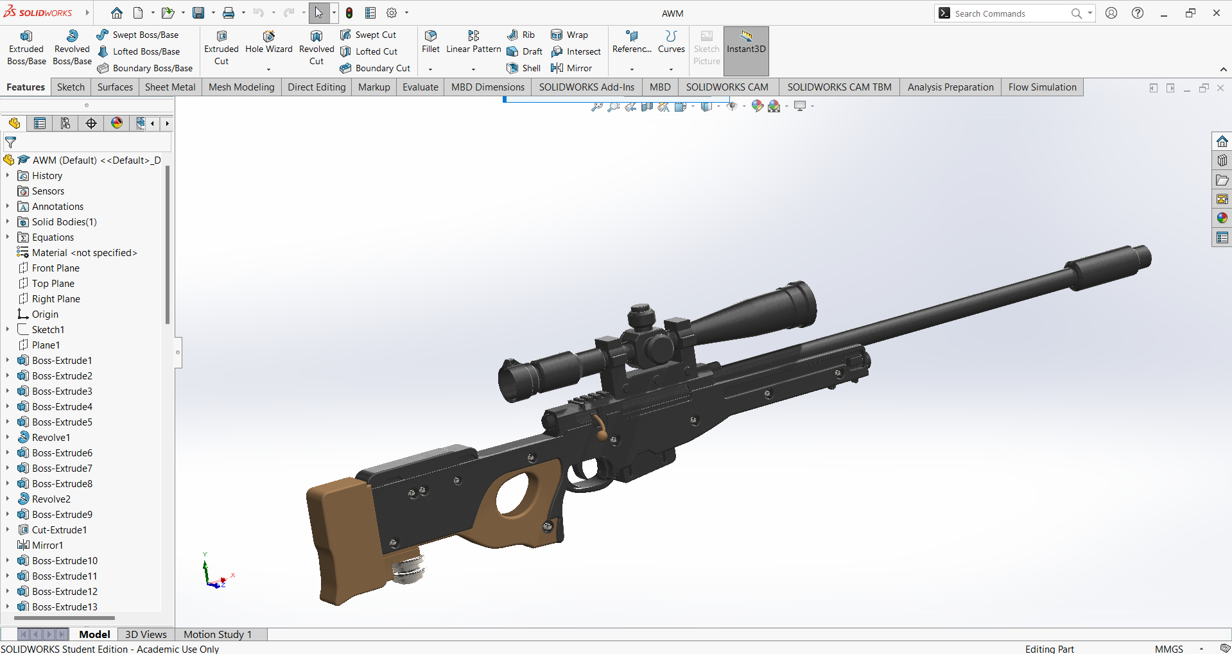
Task: Open the SOLIDWORKS menu flyout arrow
Action: (x=87, y=13)
